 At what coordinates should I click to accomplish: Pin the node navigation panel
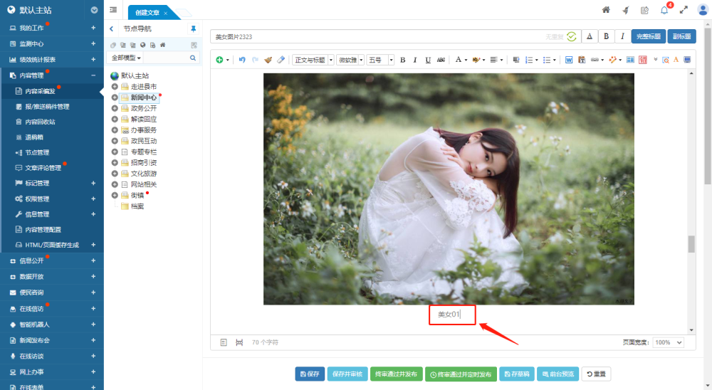pyautogui.click(x=193, y=28)
